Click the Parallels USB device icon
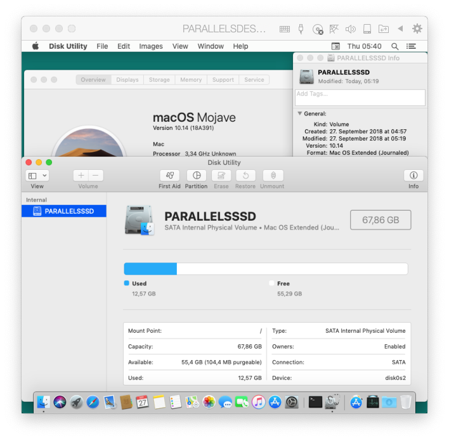The image size is (449, 440). tap(301, 29)
